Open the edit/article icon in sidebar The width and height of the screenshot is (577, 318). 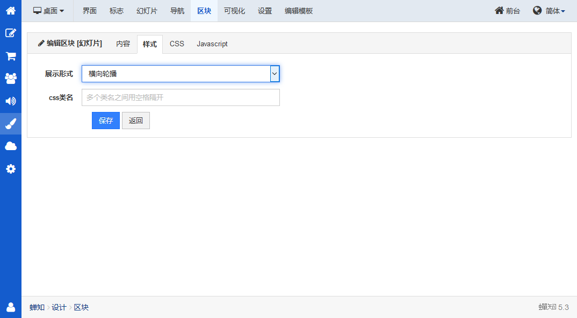[x=10, y=33]
